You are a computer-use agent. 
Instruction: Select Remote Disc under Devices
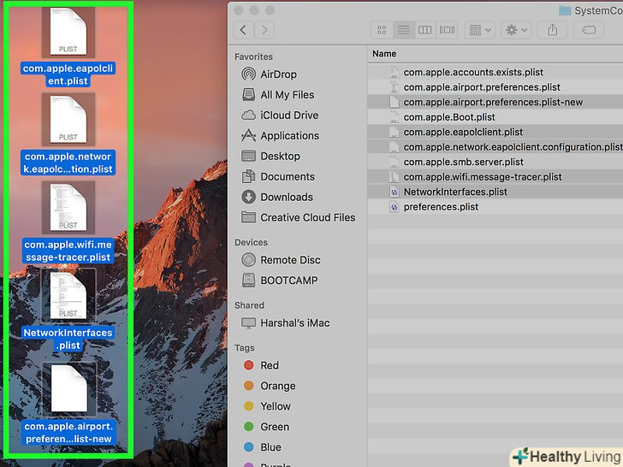[291, 260]
